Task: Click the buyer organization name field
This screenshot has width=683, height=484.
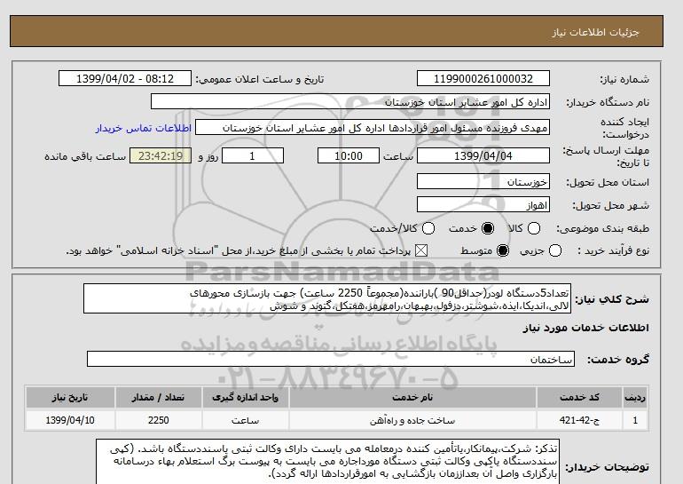Action: tap(350, 101)
